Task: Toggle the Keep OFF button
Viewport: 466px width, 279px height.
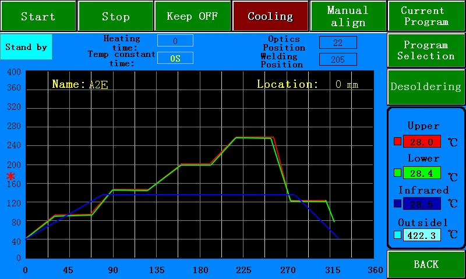Action: 193,16
